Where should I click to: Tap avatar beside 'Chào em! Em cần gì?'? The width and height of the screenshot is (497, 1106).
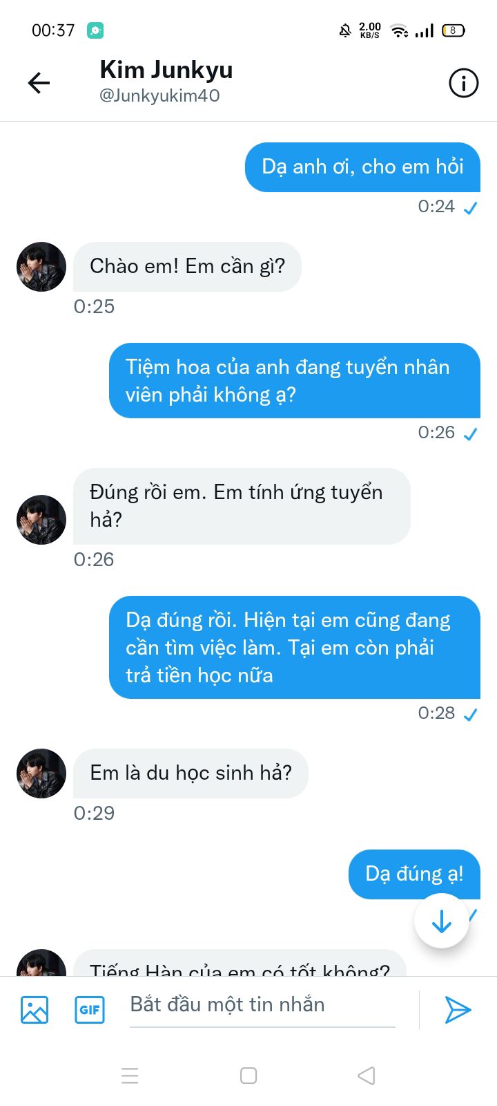41,267
